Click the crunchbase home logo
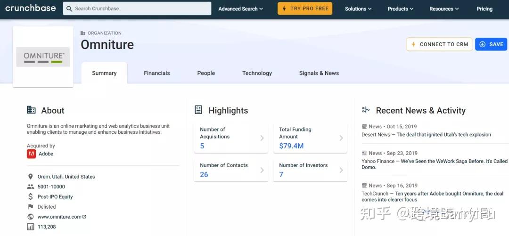 pyautogui.click(x=30, y=8)
